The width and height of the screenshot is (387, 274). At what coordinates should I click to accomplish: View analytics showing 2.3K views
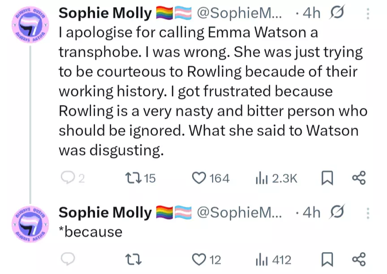[276, 178]
